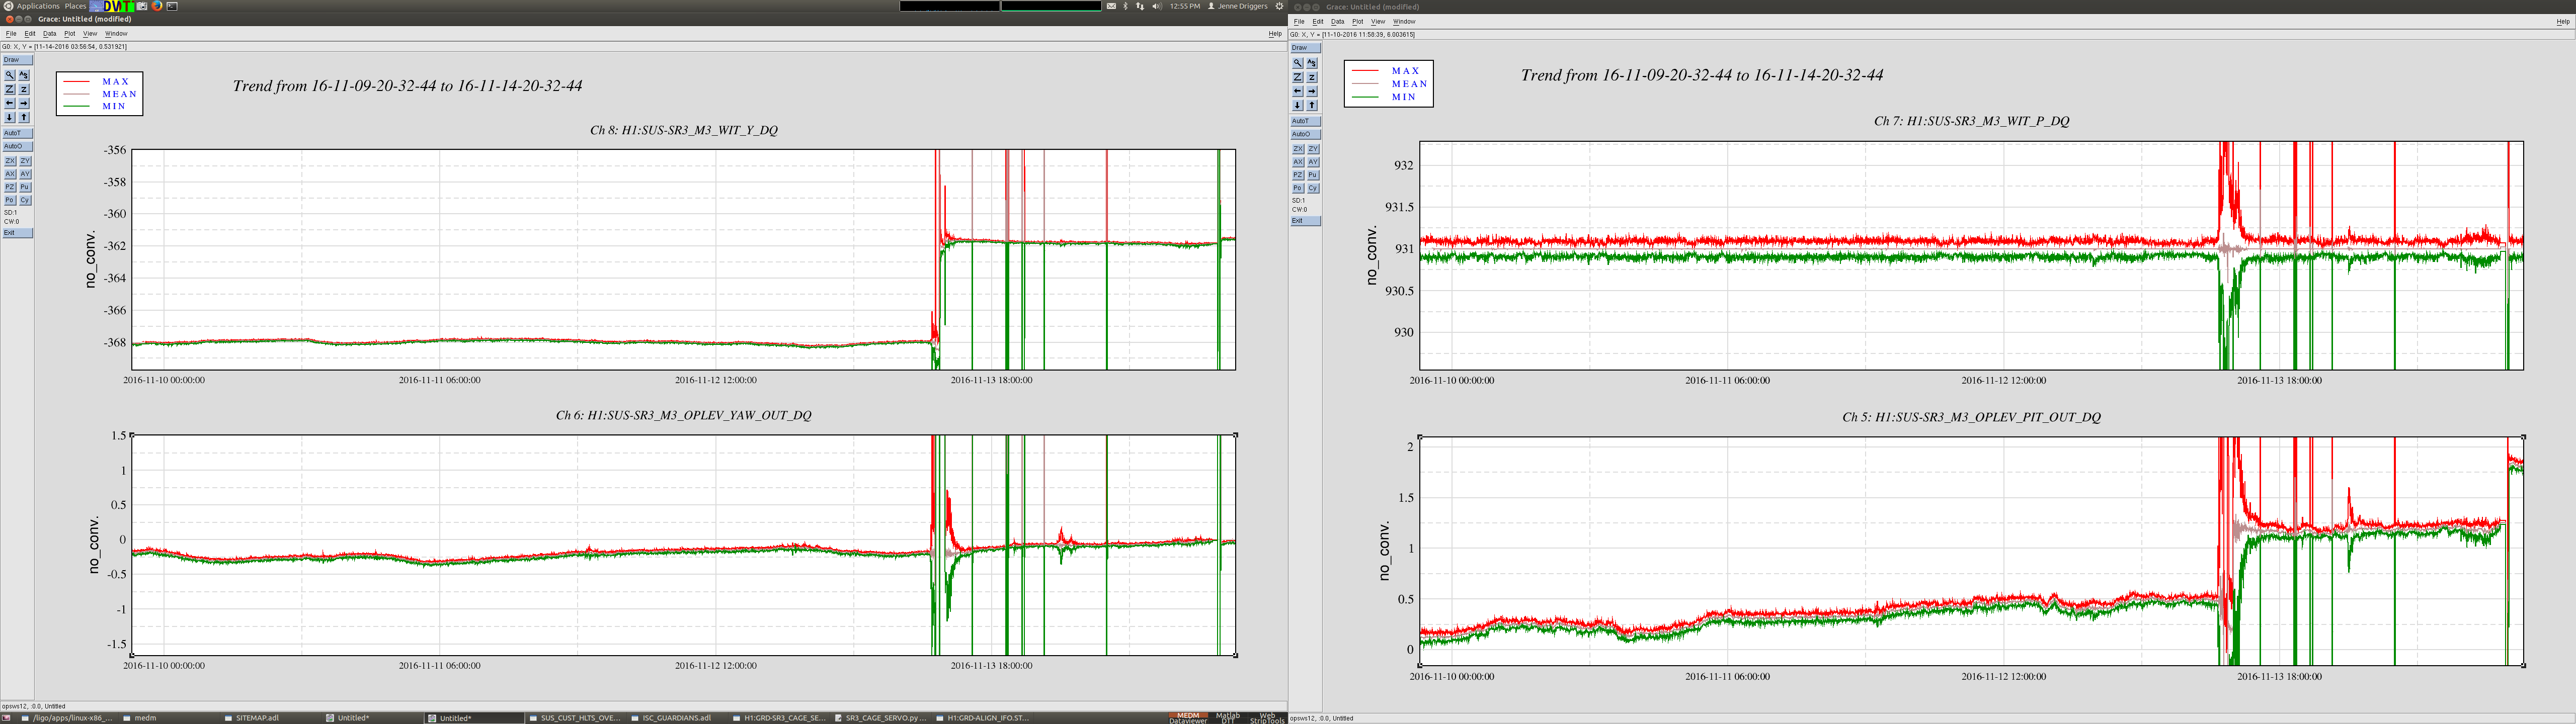This screenshot has width=2576, height=724.
Task: Click the Po button in right Grace window
Action: (x=1298, y=188)
